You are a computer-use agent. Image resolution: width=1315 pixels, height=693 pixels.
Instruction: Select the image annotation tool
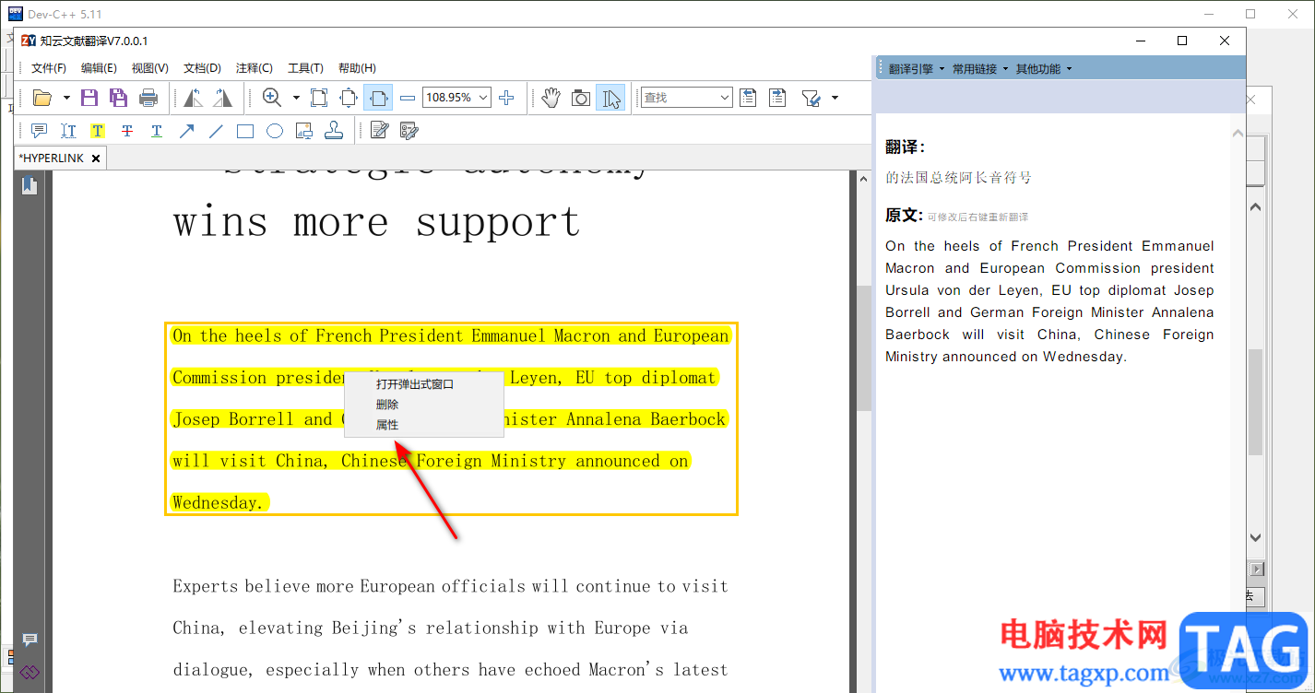[304, 131]
